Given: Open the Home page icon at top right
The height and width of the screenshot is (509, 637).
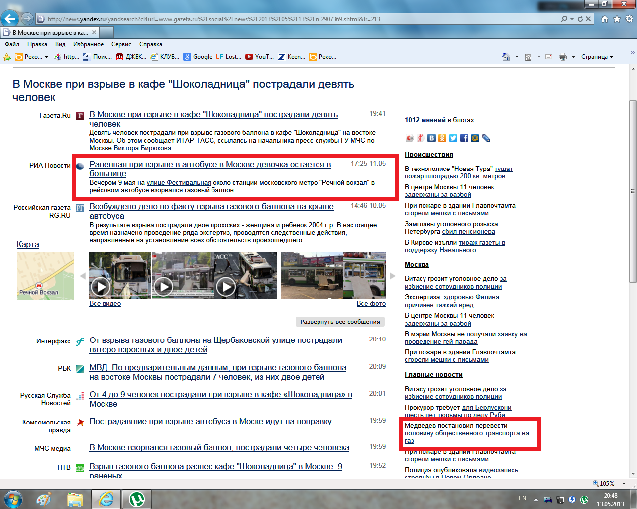Looking at the screenshot, I should pos(605,19).
